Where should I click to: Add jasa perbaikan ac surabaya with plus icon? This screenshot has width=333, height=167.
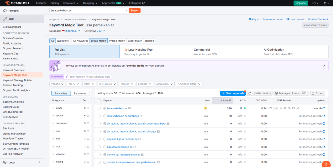pos(105,116)
